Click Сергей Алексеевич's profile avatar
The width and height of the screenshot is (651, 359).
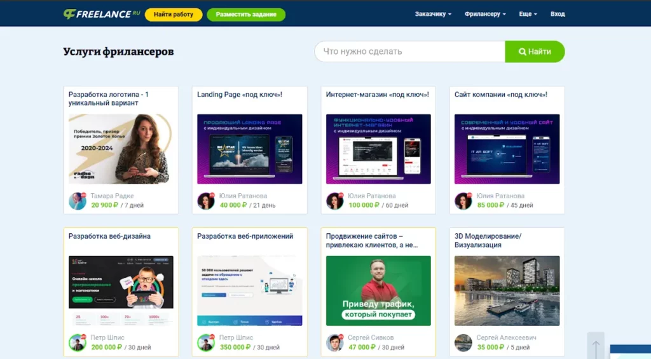click(463, 342)
